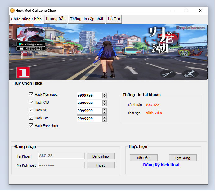Open the Hướng Dẫn tab
This screenshot has height=191, width=215.
[56, 19]
